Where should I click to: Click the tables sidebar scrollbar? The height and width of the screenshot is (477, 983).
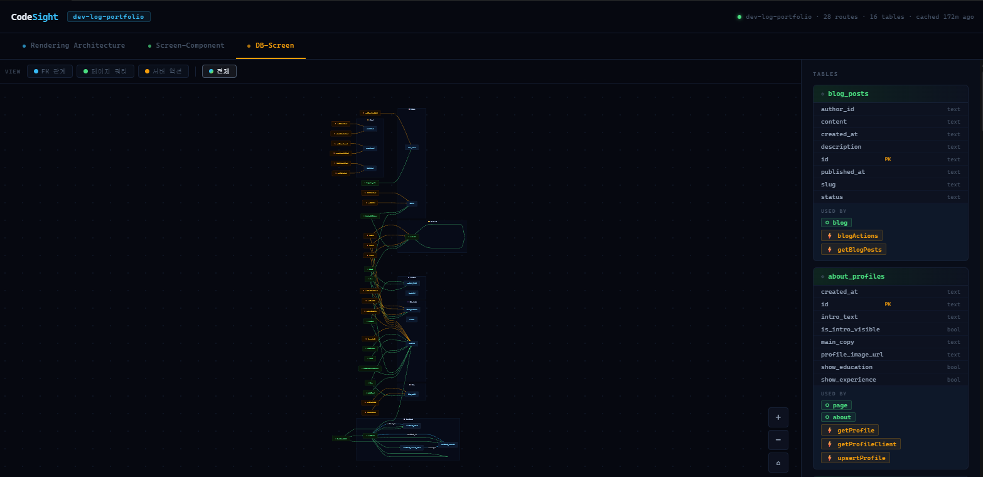(x=980, y=100)
